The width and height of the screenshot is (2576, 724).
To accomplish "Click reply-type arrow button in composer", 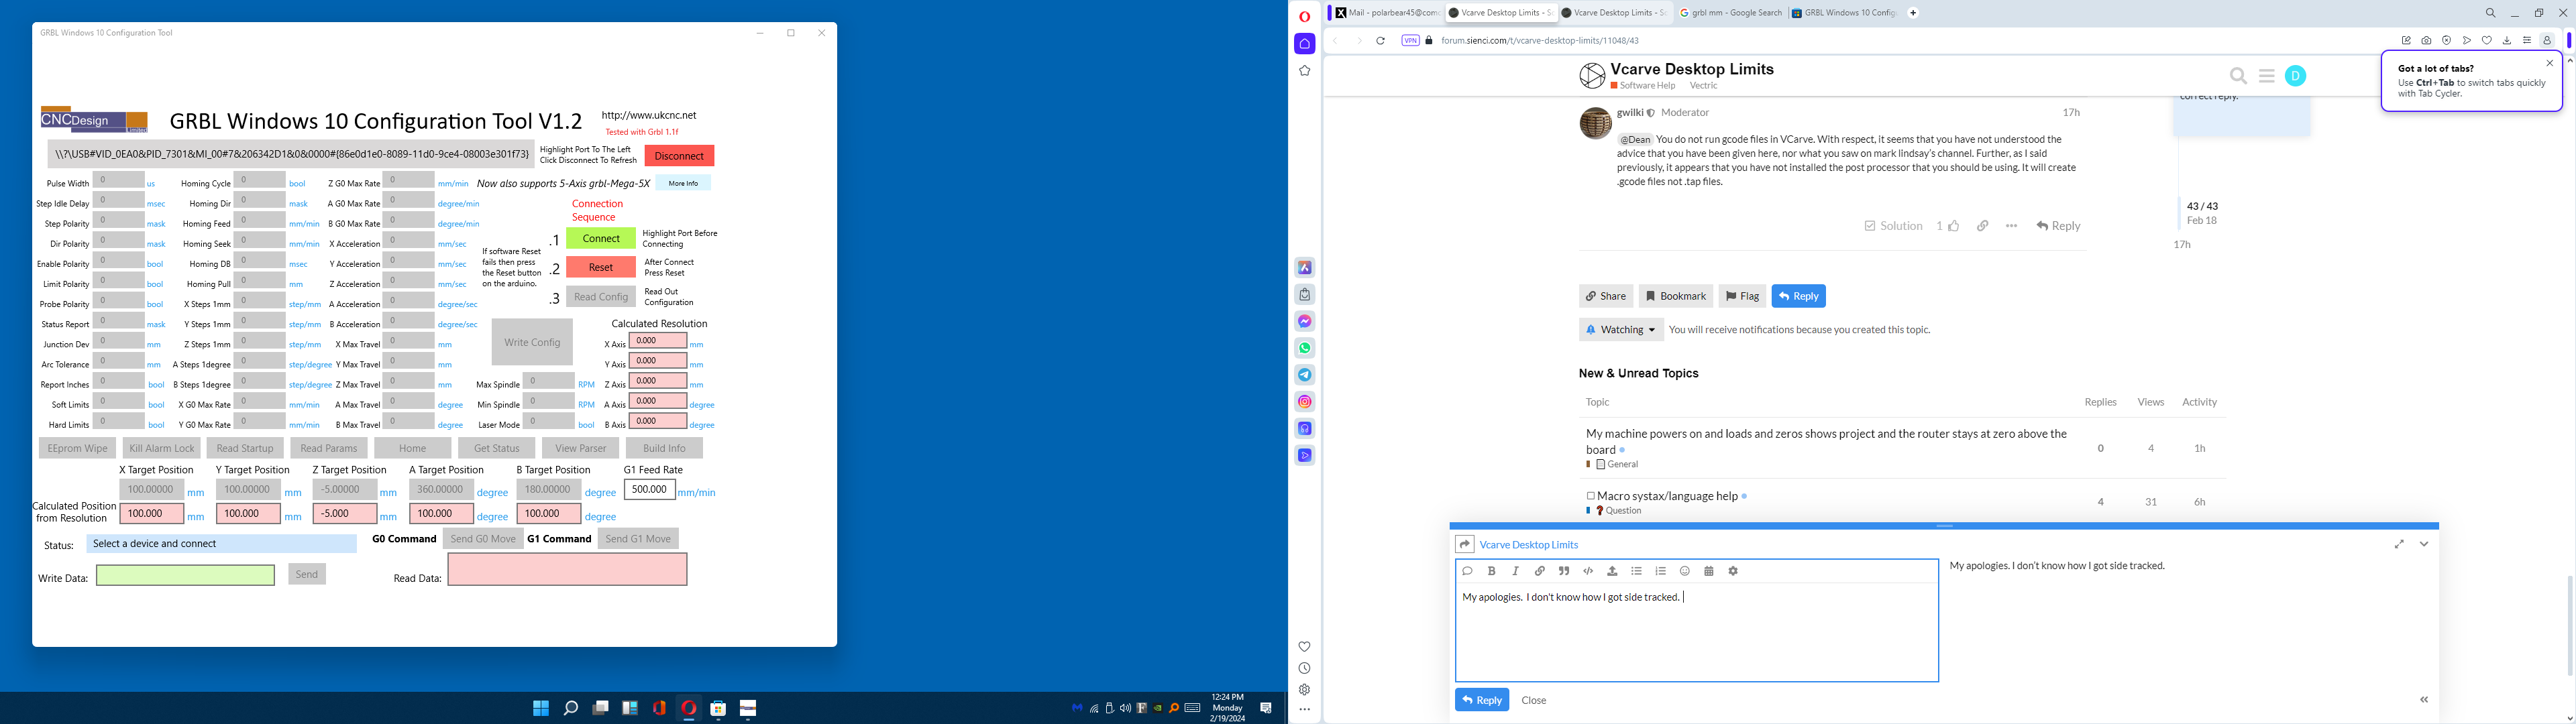I will click(1465, 544).
